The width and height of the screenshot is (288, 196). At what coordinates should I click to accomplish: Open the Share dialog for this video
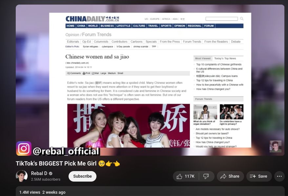(x=230, y=176)
